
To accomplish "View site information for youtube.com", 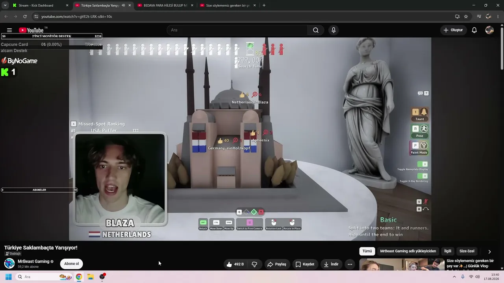I will click(36, 17).
